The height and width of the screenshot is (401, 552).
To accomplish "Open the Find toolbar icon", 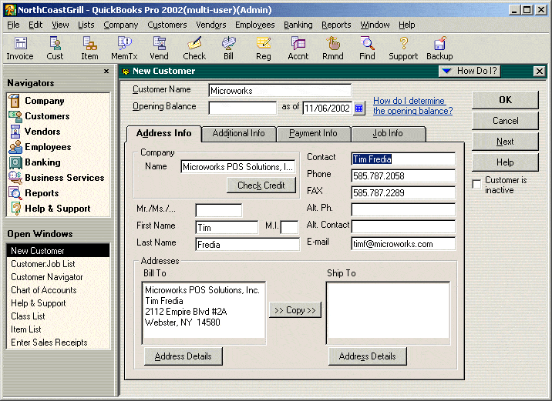I will 367,48.
